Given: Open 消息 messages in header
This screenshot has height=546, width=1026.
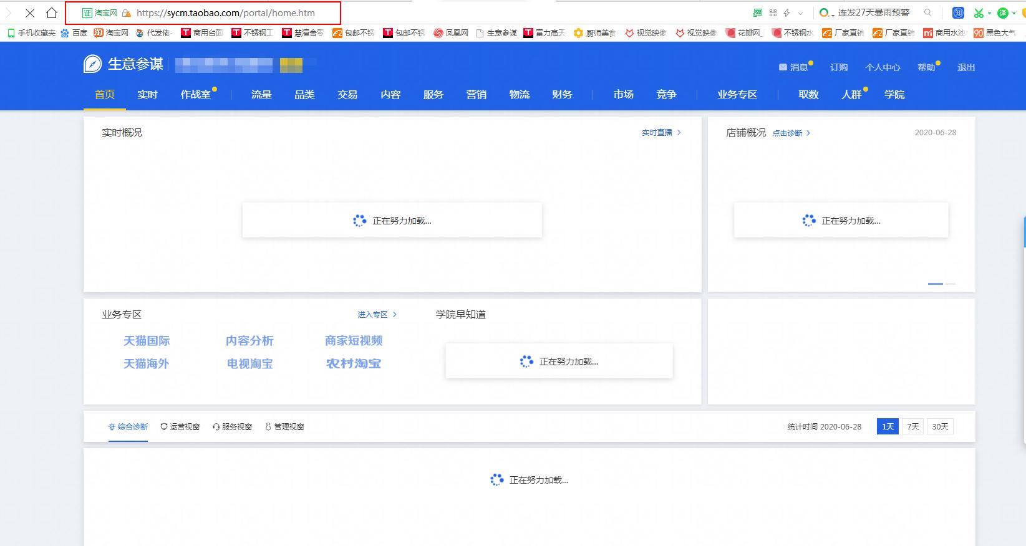Looking at the screenshot, I should coord(794,67).
